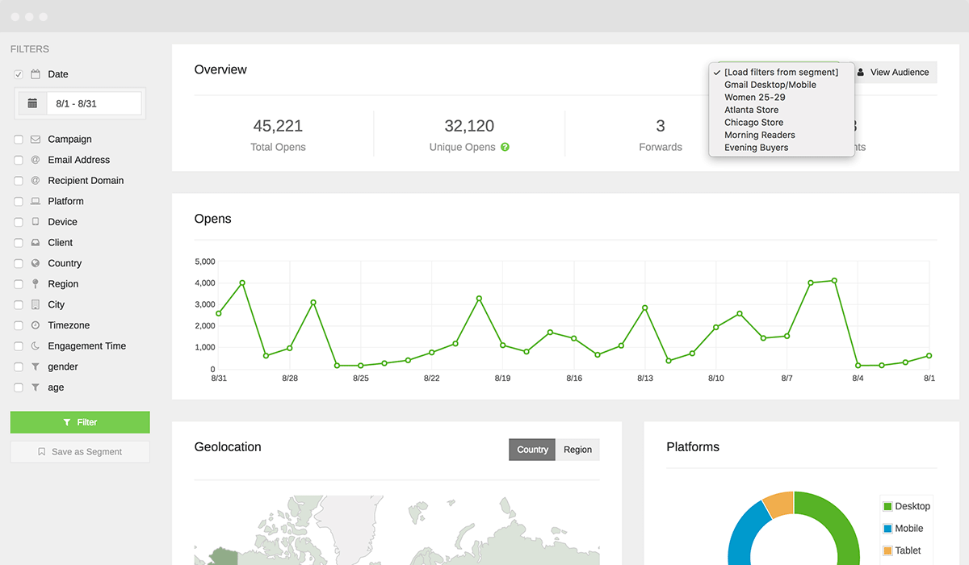Viewport: 969px width, 565px height.
Task: Click the Total Opens 45,221 value
Action: tap(278, 126)
